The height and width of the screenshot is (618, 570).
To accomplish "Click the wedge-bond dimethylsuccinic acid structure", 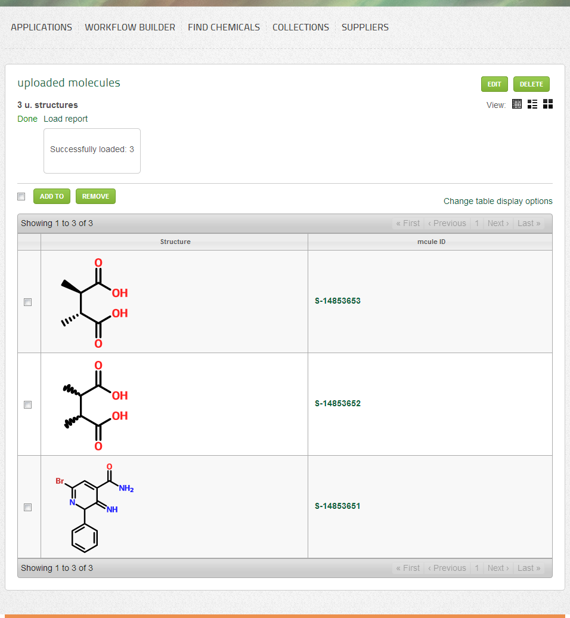I will pyautogui.click(x=95, y=302).
